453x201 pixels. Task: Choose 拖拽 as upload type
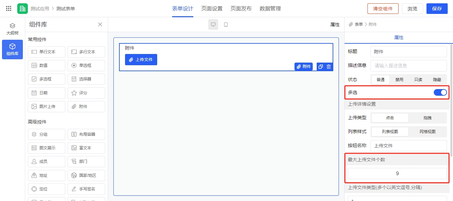[427, 118]
